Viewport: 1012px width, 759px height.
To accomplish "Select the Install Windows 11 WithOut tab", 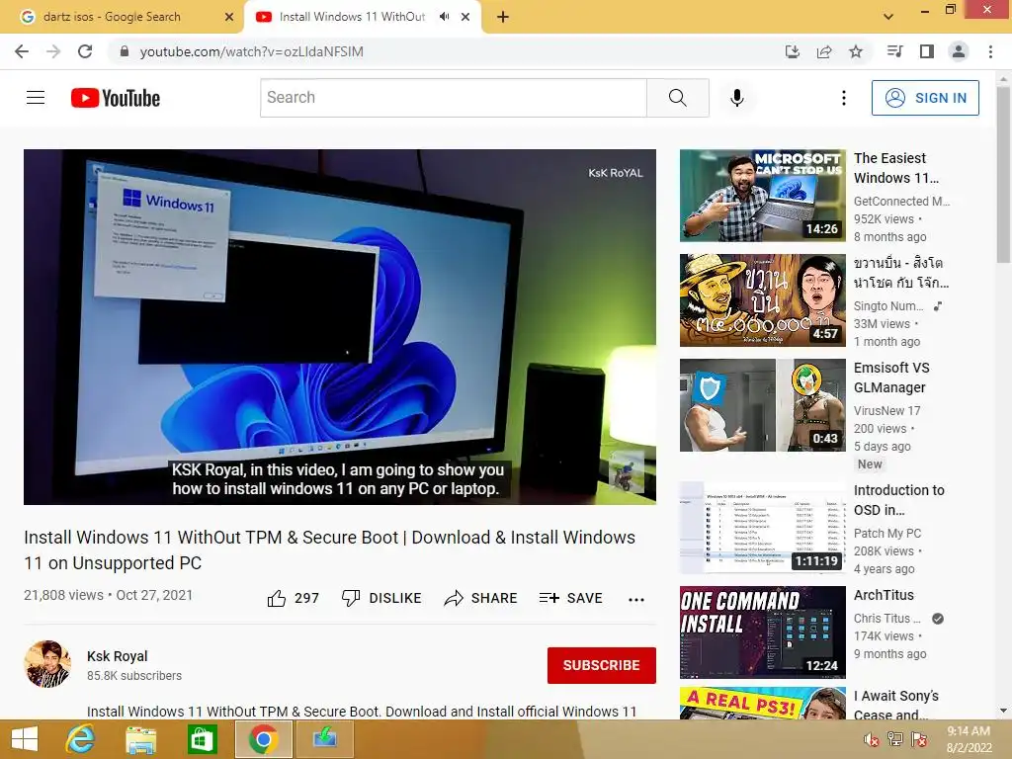I will coord(352,17).
